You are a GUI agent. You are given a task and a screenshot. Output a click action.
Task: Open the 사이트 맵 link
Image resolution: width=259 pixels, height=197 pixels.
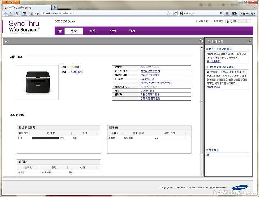(x=204, y=21)
